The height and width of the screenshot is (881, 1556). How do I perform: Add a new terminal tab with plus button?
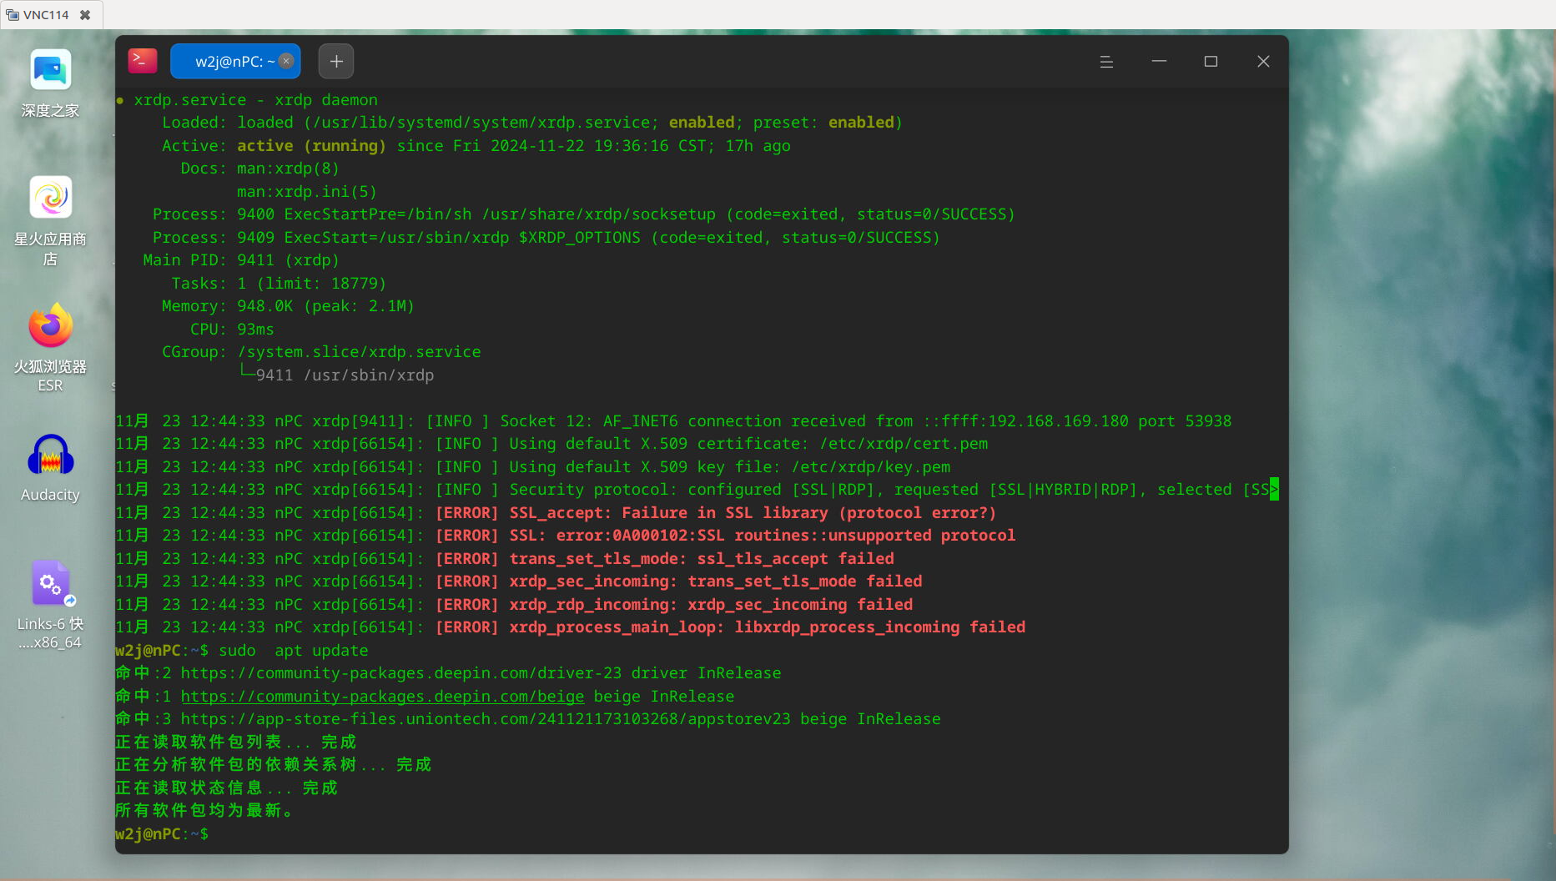coord(336,61)
